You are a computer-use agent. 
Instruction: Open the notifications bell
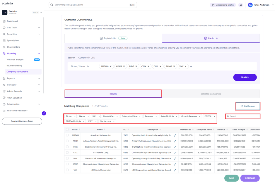pos(241,5)
